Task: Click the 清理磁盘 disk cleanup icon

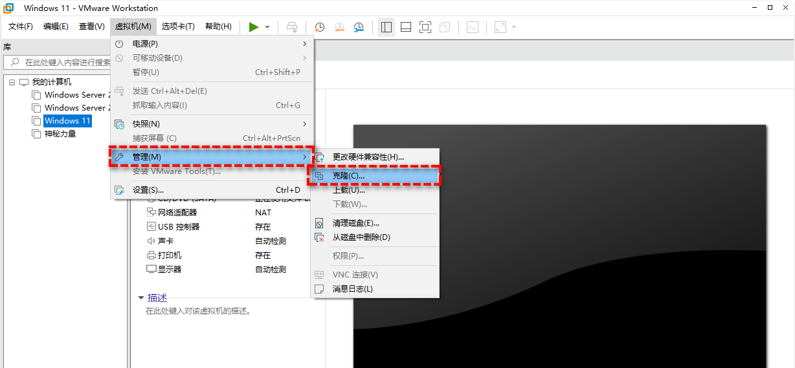Action: point(319,223)
